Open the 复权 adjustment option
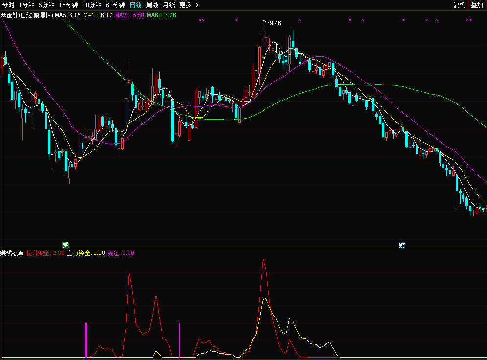The width and height of the screenshot is (487, 360). [x=459, y=5]
